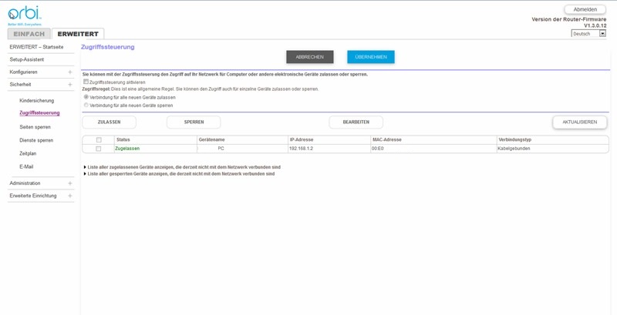Screen dimensions: 617x315
Task: Click the IP-Adresse column header
Action: 302,139
